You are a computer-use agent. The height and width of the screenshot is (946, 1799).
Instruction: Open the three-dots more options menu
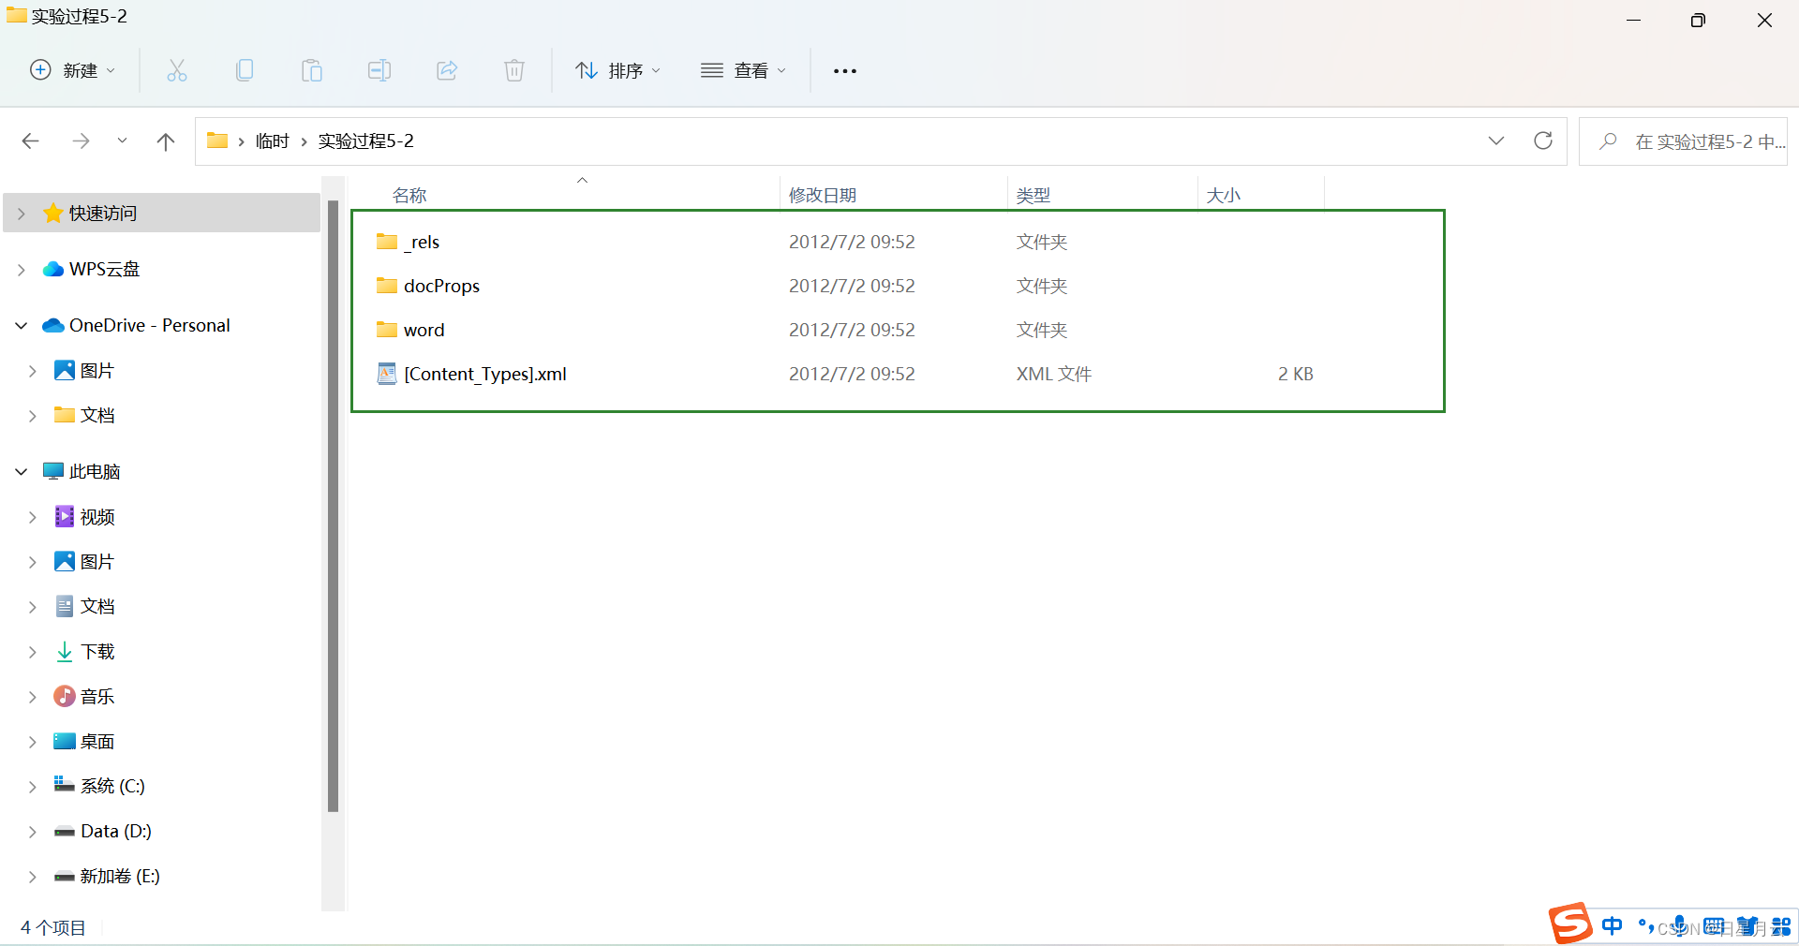[x=845, y=71]
